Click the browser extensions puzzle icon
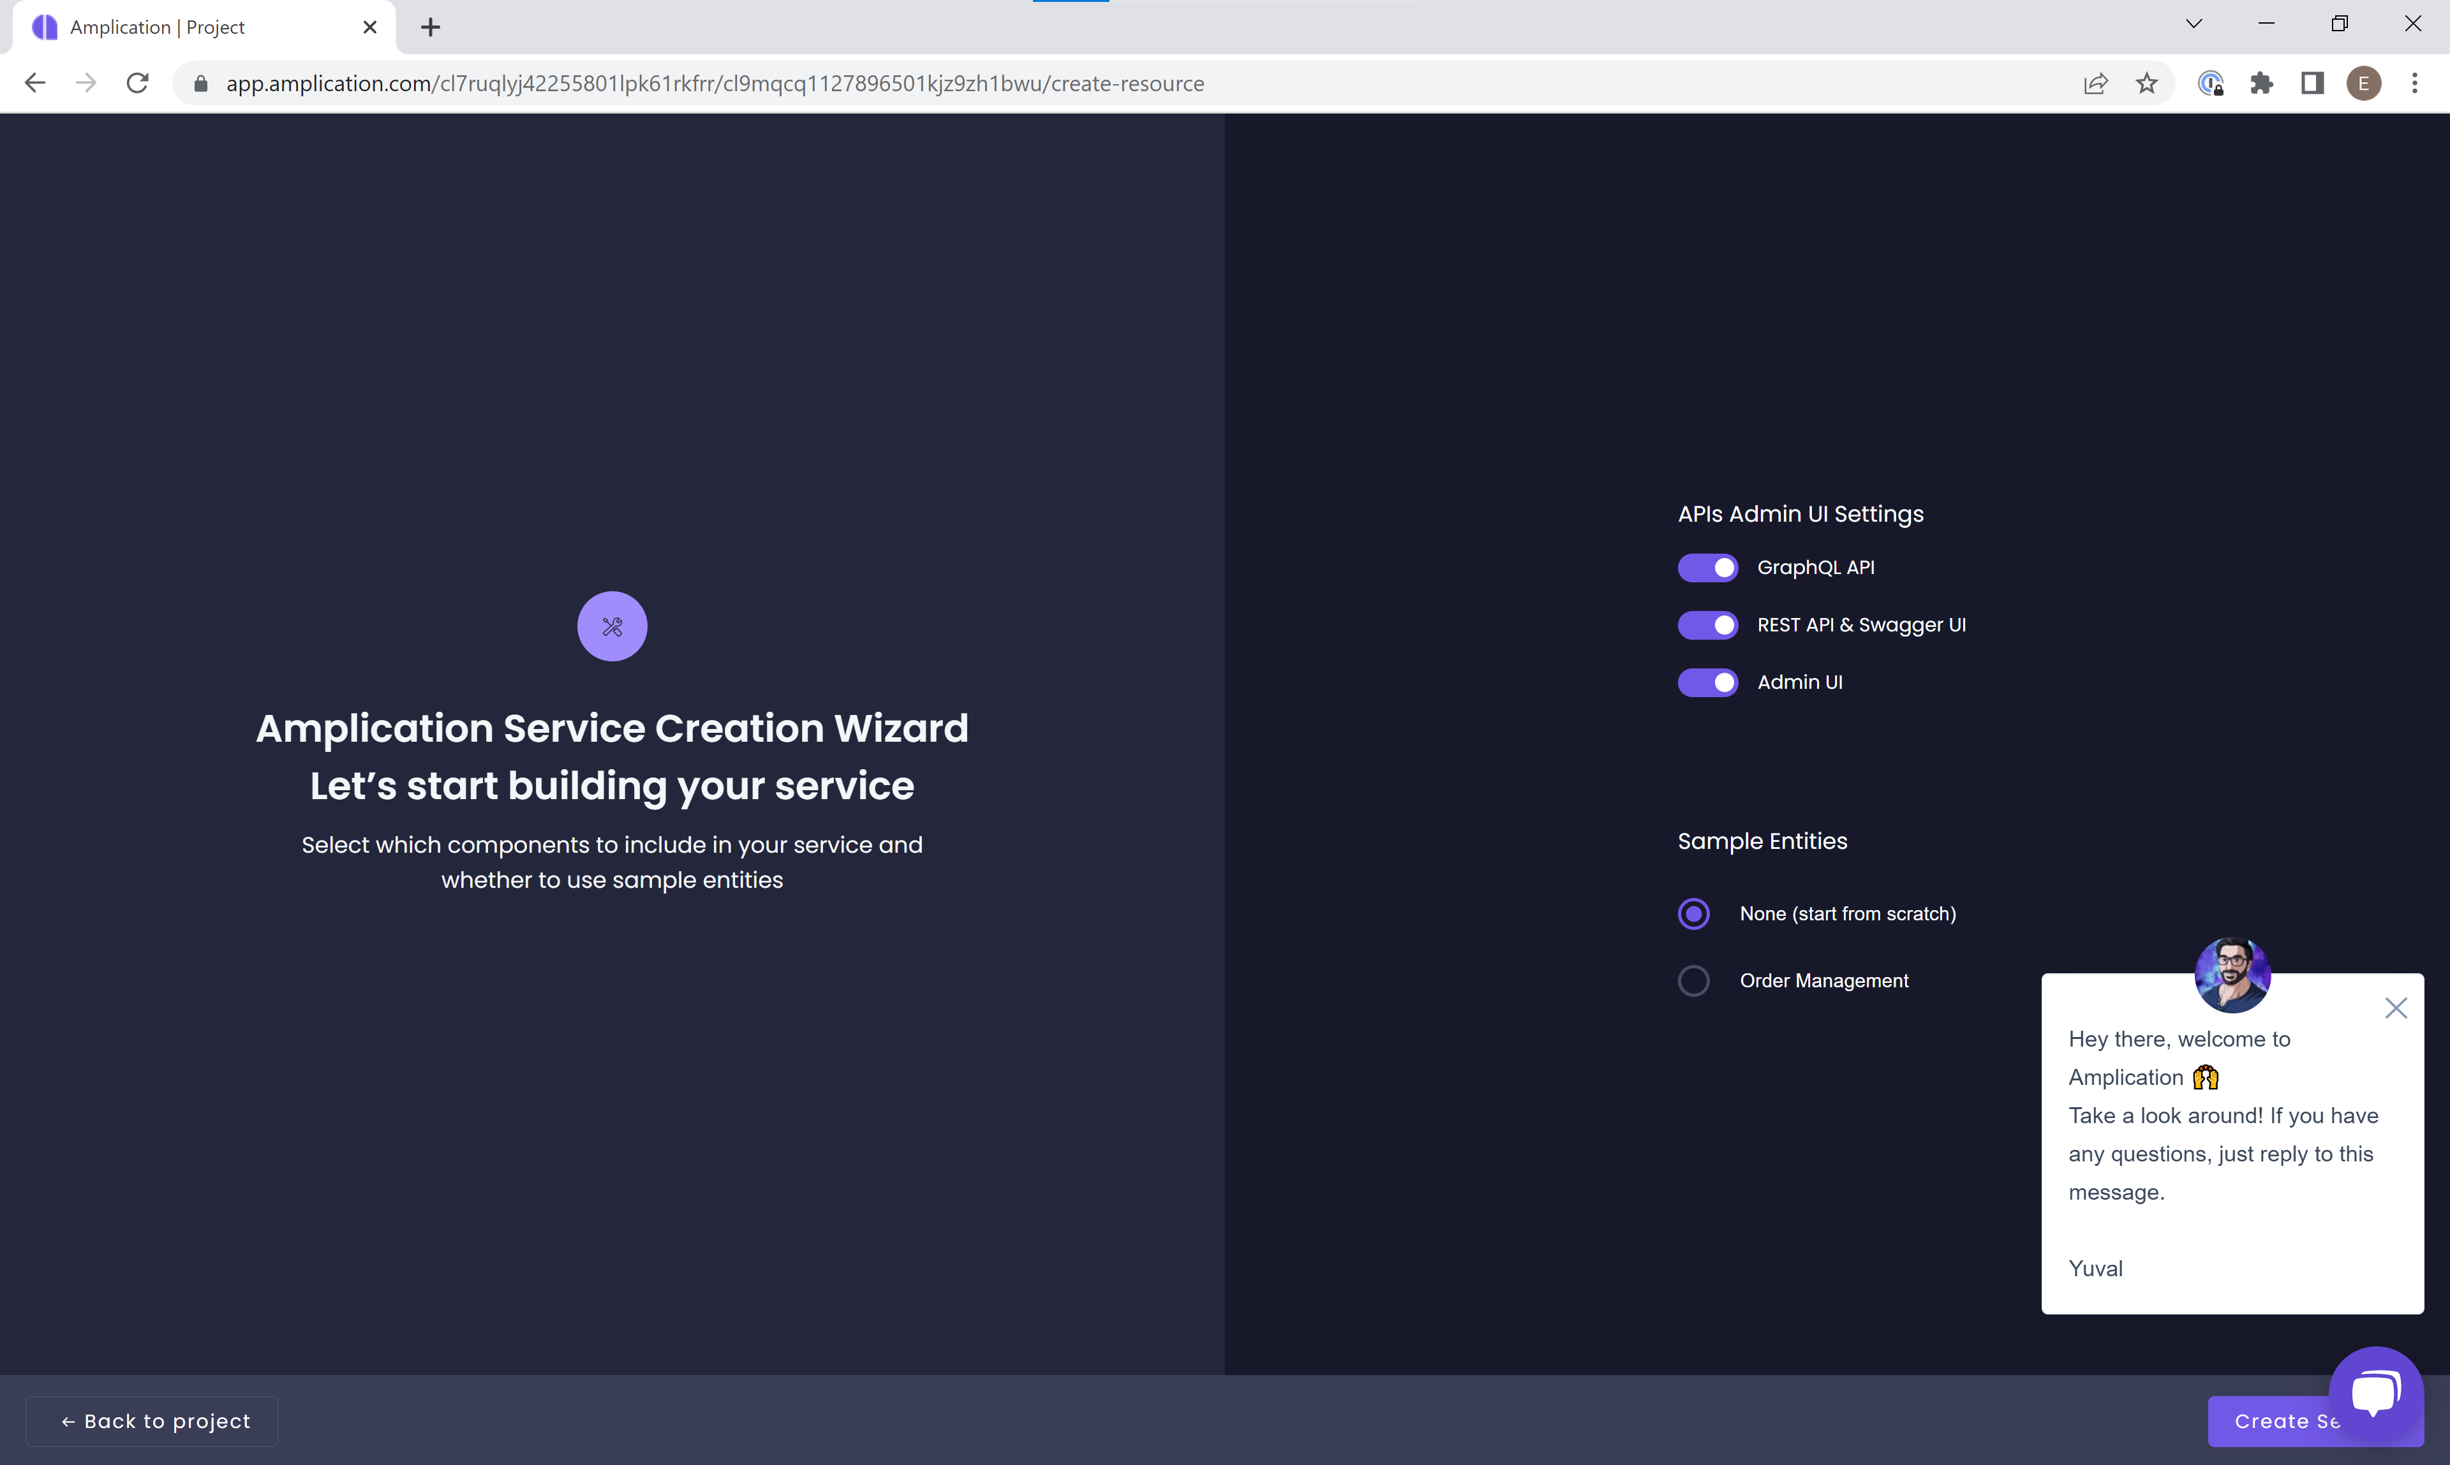The width and height of the screenshot is (2450, 1465). (x=2261, y=84)
